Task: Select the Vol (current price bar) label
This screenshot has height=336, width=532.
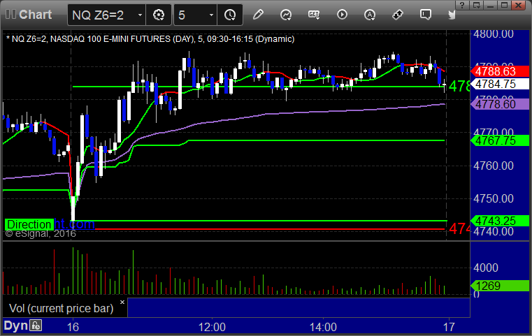Action: [x=61, y=308]
